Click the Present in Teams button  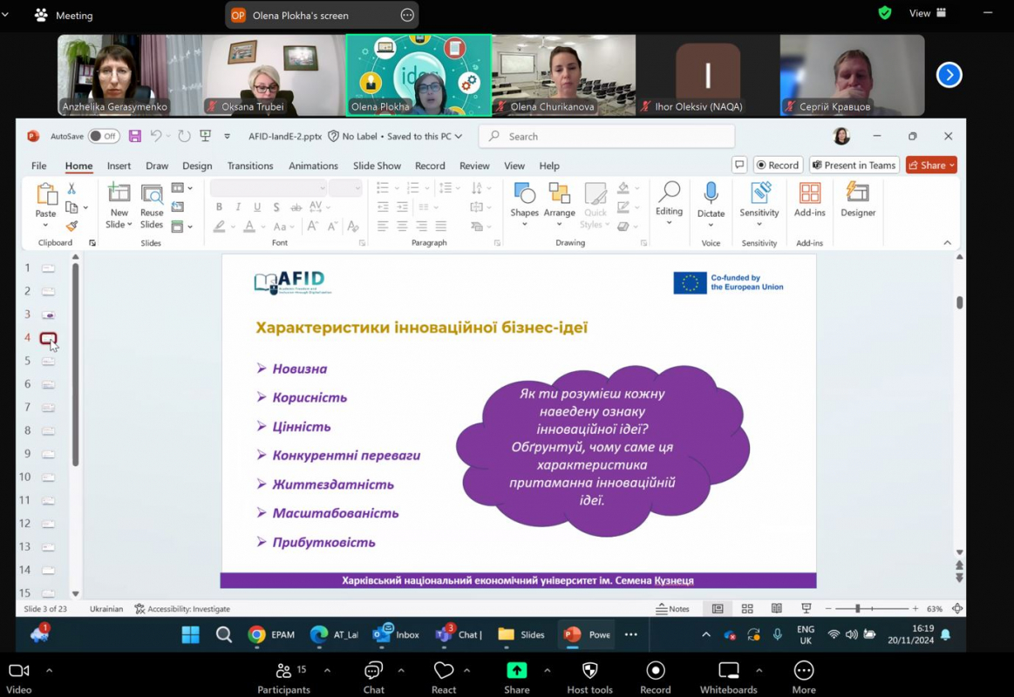(x=854, y=166)
